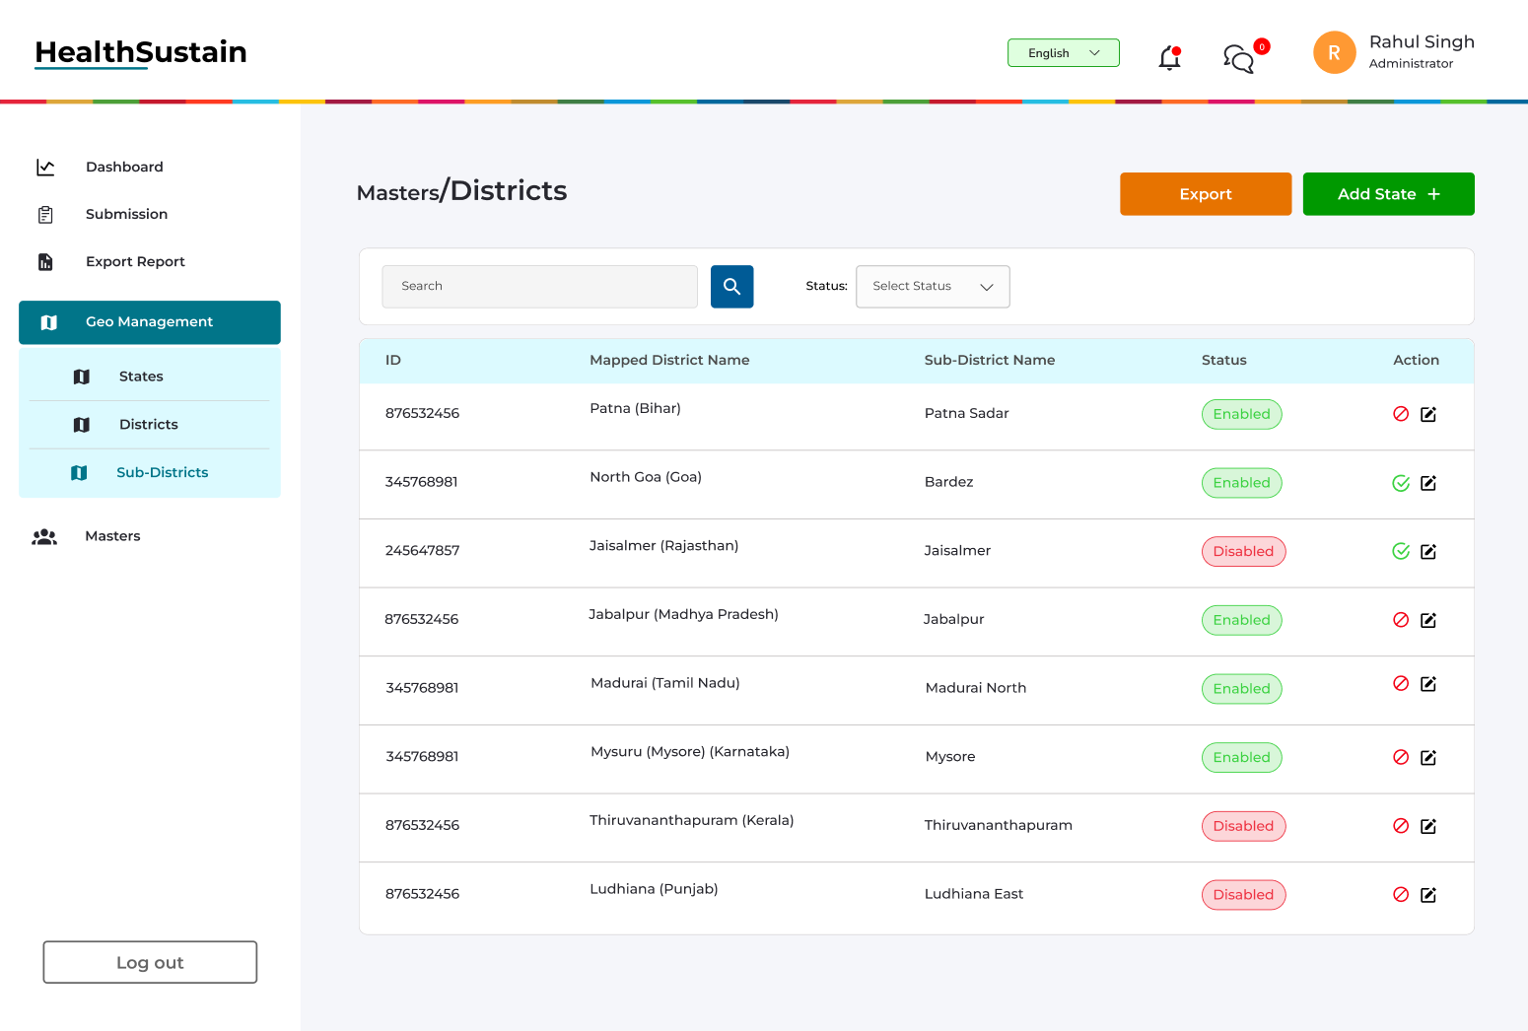Open the chat messages icon
1528x1031 pixels.
point(1239,59)
